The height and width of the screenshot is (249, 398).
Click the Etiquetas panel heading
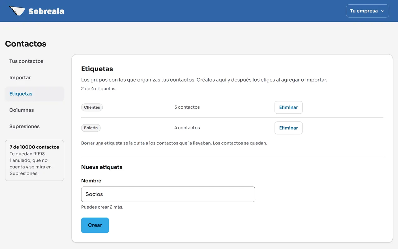click(97, 69)
